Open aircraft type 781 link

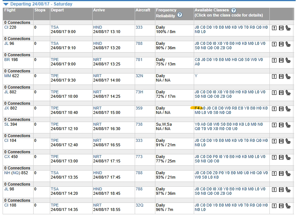click(139, 60)
